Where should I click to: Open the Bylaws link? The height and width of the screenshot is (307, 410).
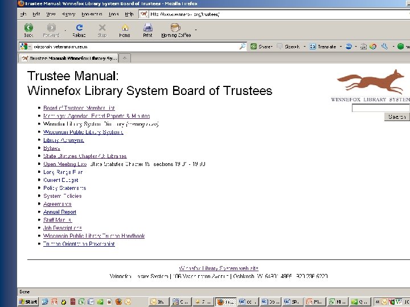point(52,148)
